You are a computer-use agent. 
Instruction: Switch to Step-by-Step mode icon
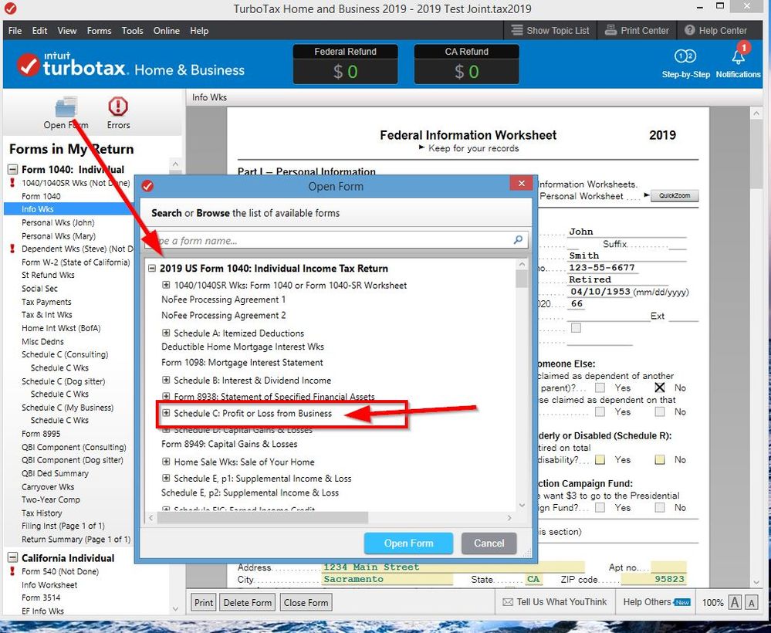tap(685, 56)
